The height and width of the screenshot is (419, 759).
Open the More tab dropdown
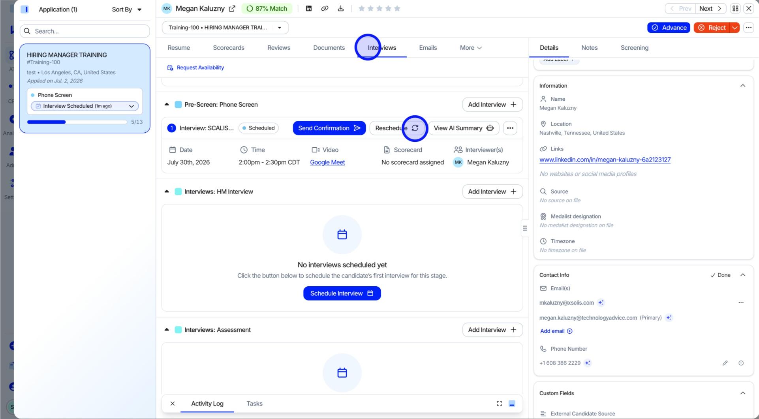471,48
